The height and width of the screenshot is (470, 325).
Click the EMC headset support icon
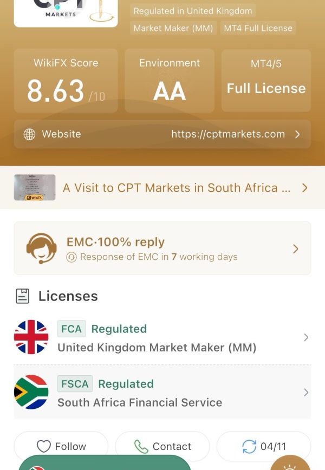tap(41, 249)
